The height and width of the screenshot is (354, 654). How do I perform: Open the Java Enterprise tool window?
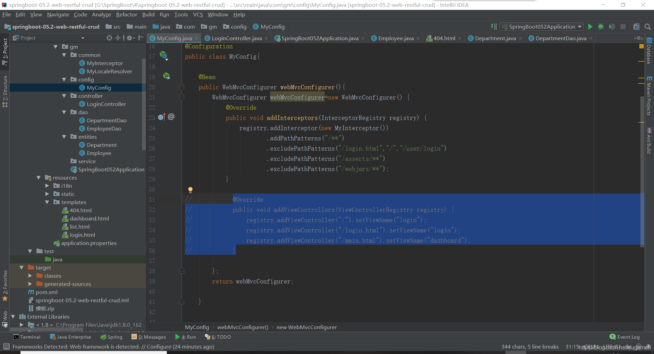coord(71,337)
